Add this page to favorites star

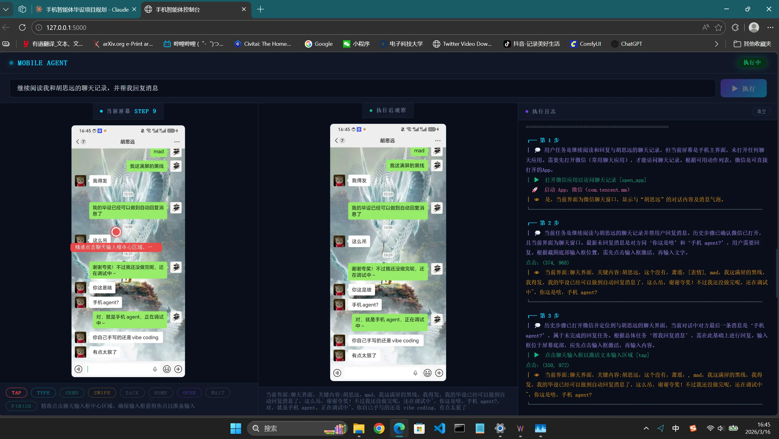click(718, 27)
